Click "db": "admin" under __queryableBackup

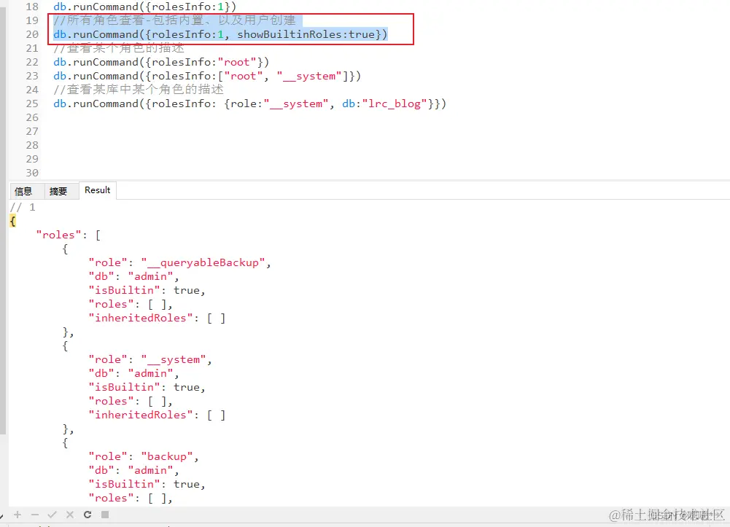tap(131, 276)
